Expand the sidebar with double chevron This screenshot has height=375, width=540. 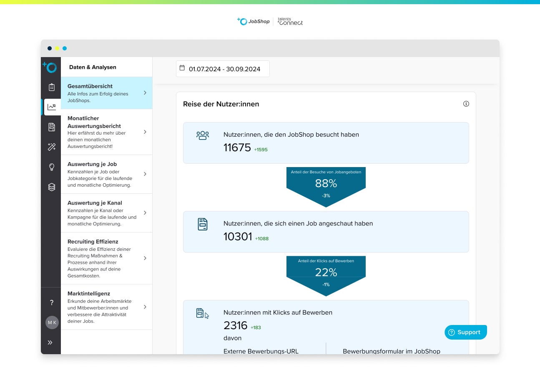pyautogui.click(x=50, y=342)
